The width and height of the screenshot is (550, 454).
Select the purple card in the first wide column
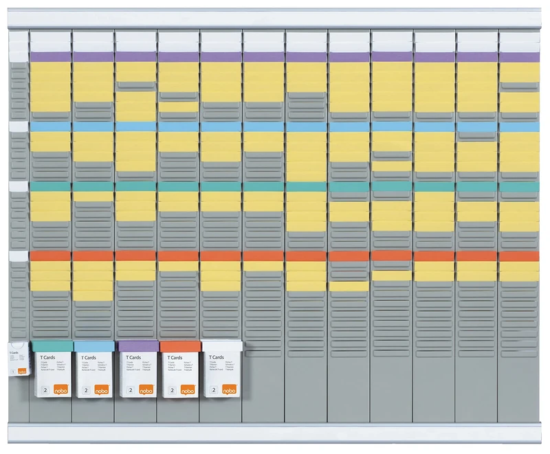tap(50, 56)
